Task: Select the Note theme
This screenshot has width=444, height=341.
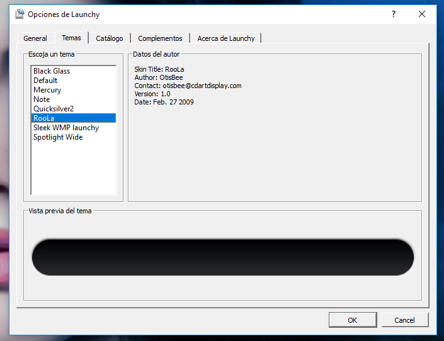Action: [74, 99]
